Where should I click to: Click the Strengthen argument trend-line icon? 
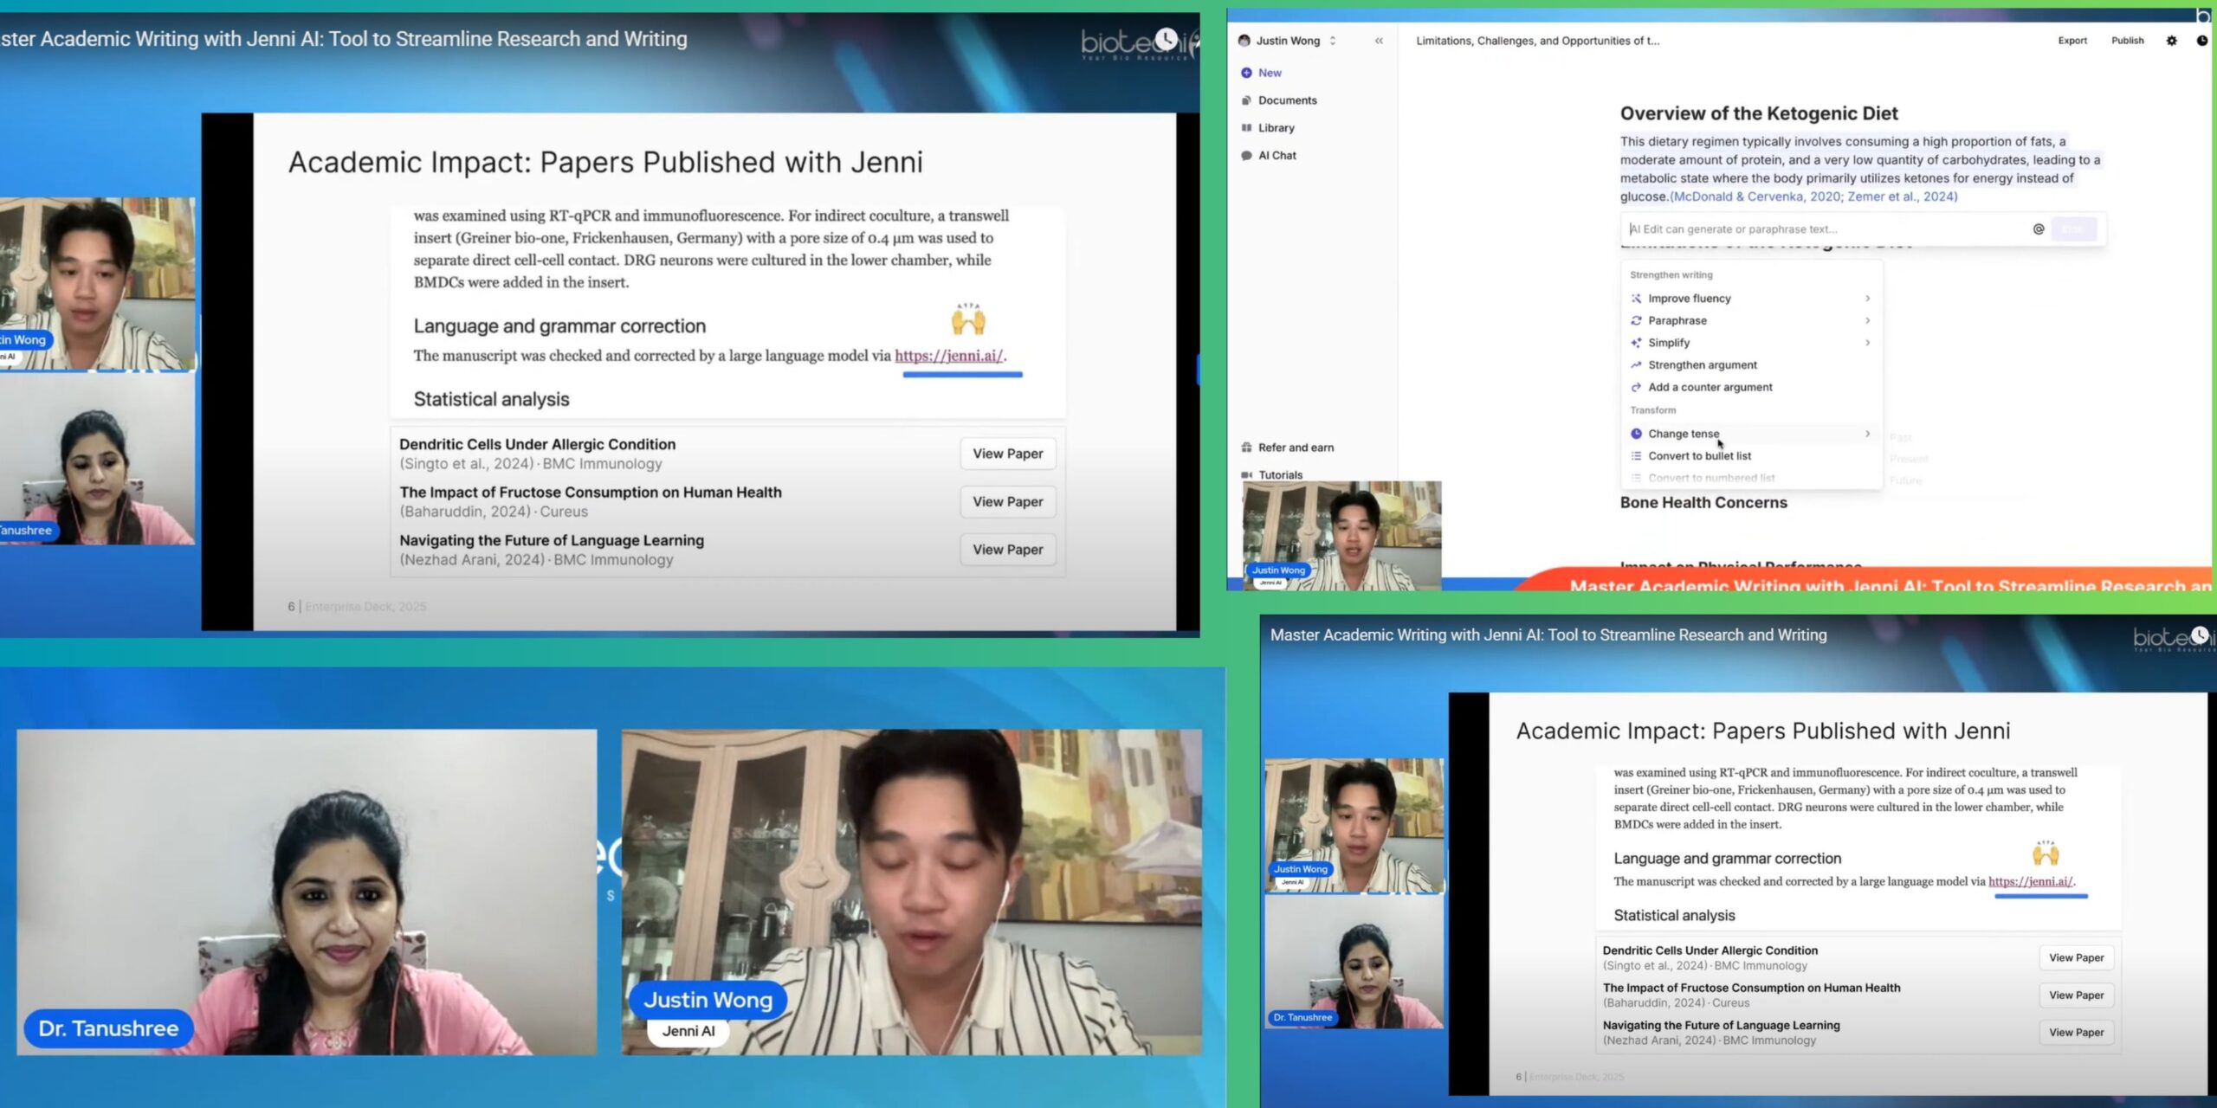coord(1636,365)
